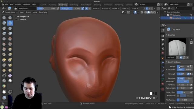Collapse the Brushes panel
The image size is (194, 109).
(166, 35)
